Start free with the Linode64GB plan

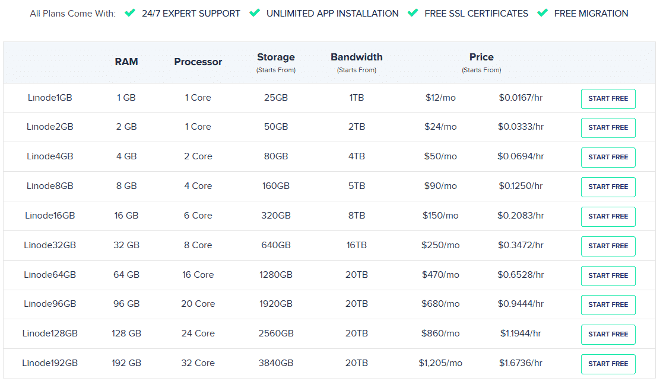coord(608,276)
